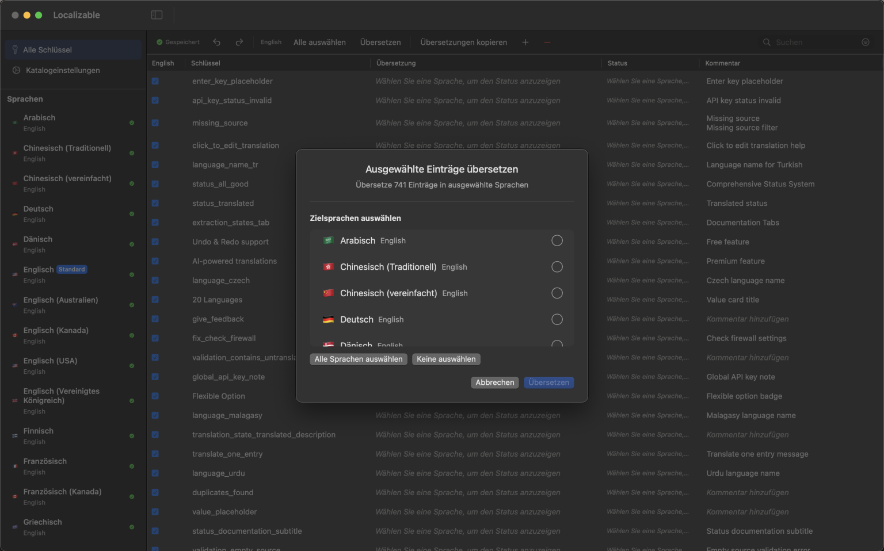This screenshot has height=551, width=884.
Task: Click Keine auswählen button
Action: (446, 359)
